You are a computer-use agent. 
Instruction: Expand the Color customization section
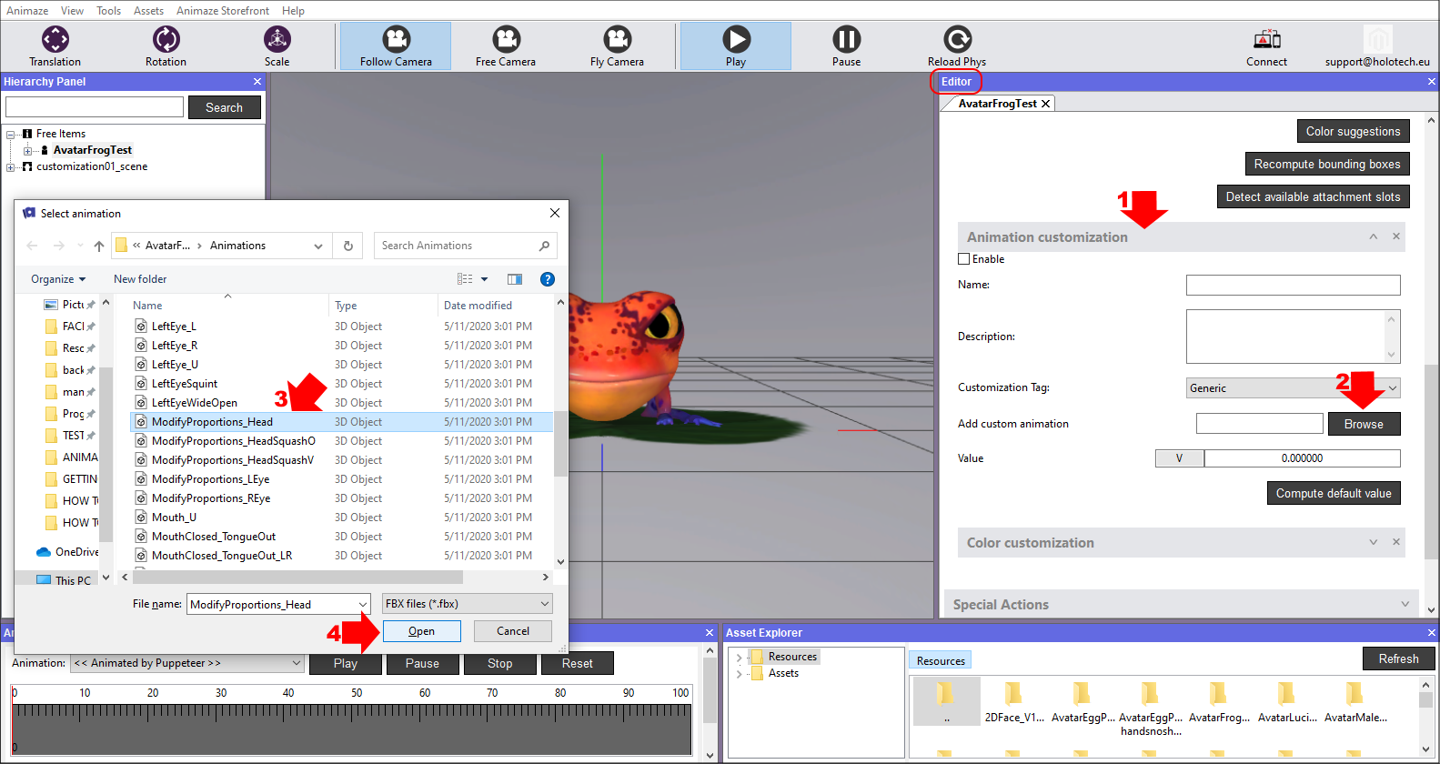coord(1374,543)
